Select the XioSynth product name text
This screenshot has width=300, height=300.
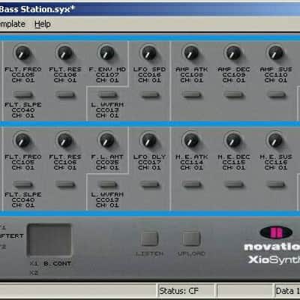point(274,259)
